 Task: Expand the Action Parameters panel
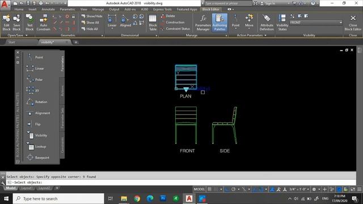click(251, 35)
